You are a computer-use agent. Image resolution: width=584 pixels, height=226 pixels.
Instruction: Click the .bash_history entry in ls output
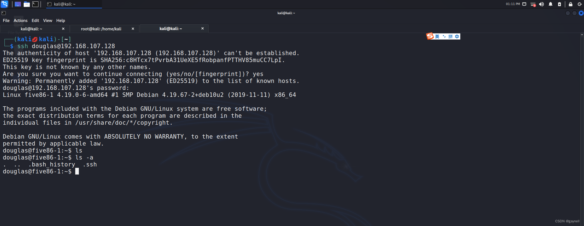(52, 164)
